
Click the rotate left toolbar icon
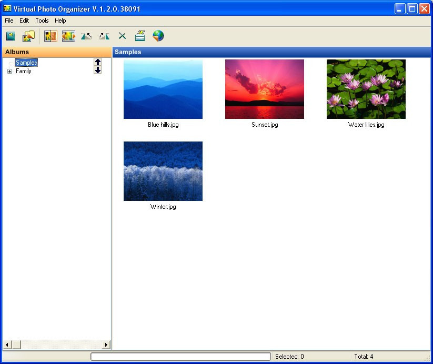pos(86,36)
